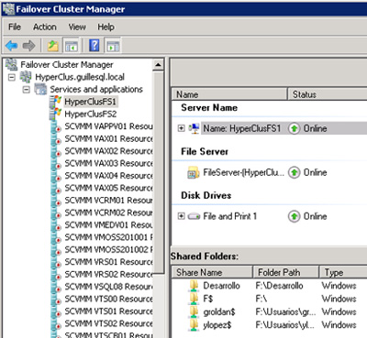Click the Server Name network icon
The height and width of the screenshot is (338, 367).
pyautogui.click(x=194, y=128)
